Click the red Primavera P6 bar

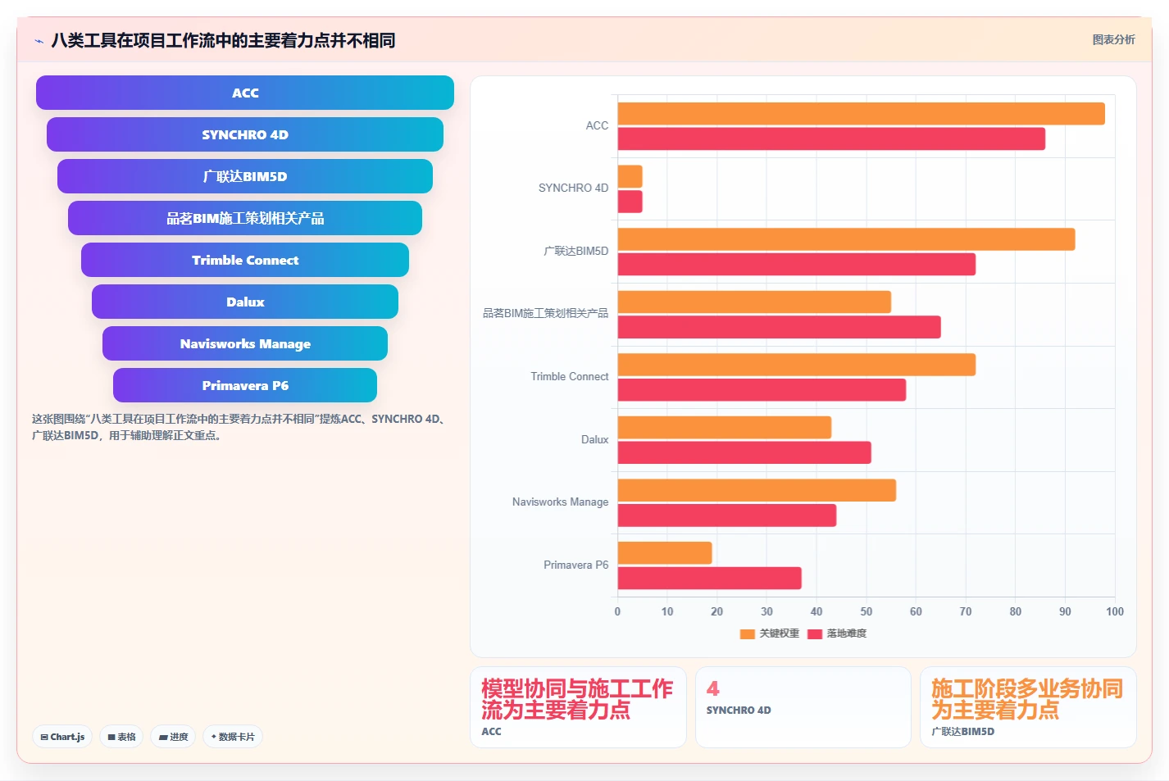tap(709, 578)
